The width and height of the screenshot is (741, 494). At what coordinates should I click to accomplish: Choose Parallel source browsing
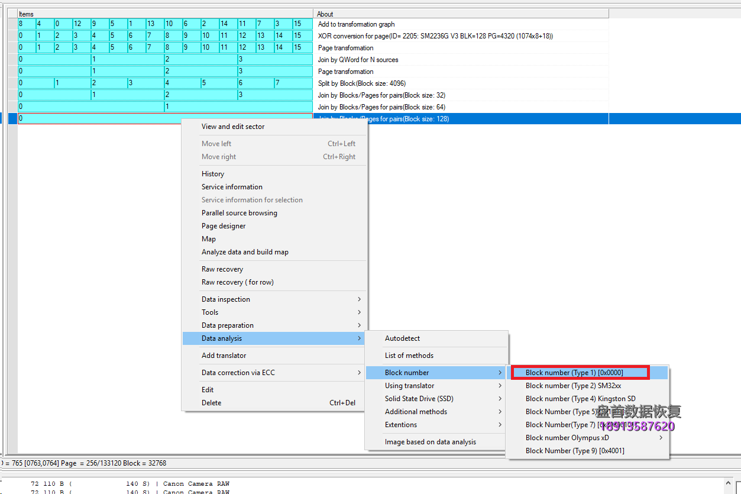(x=274, y=213)
